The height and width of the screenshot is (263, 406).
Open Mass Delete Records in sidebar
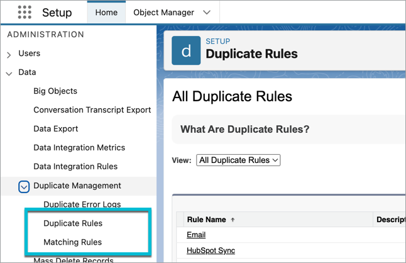tap(74, 260)
